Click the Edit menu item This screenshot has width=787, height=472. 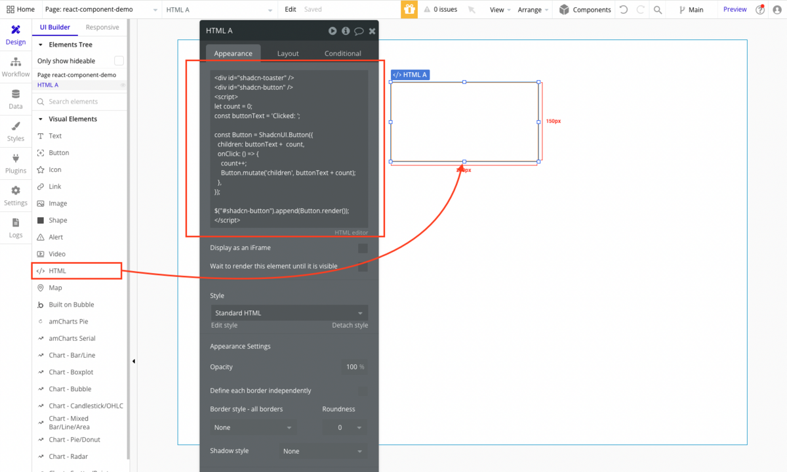[x=291, y=9]
